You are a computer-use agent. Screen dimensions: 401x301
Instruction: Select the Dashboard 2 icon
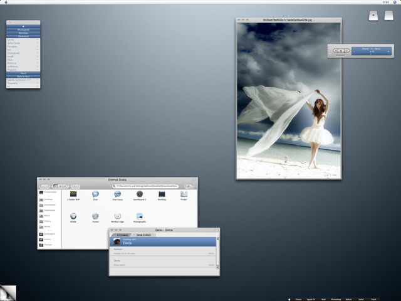139,194
